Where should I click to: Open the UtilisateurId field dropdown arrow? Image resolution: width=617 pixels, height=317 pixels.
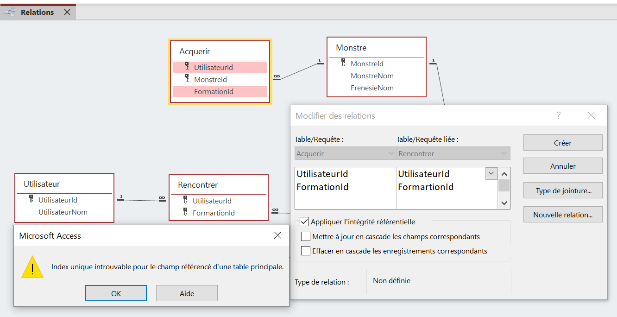click(x=491, y=174)
